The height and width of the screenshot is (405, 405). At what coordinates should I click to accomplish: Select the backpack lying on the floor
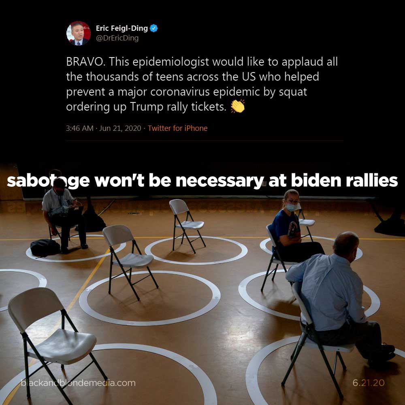point(45,248)
